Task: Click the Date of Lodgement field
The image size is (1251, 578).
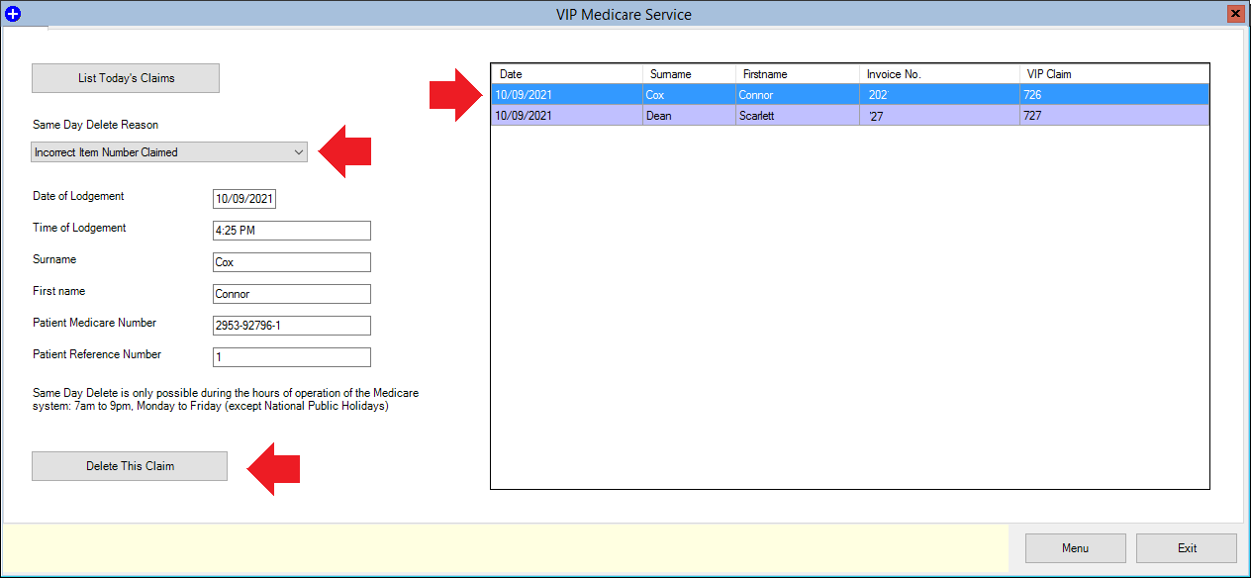Action: (244, 199)
